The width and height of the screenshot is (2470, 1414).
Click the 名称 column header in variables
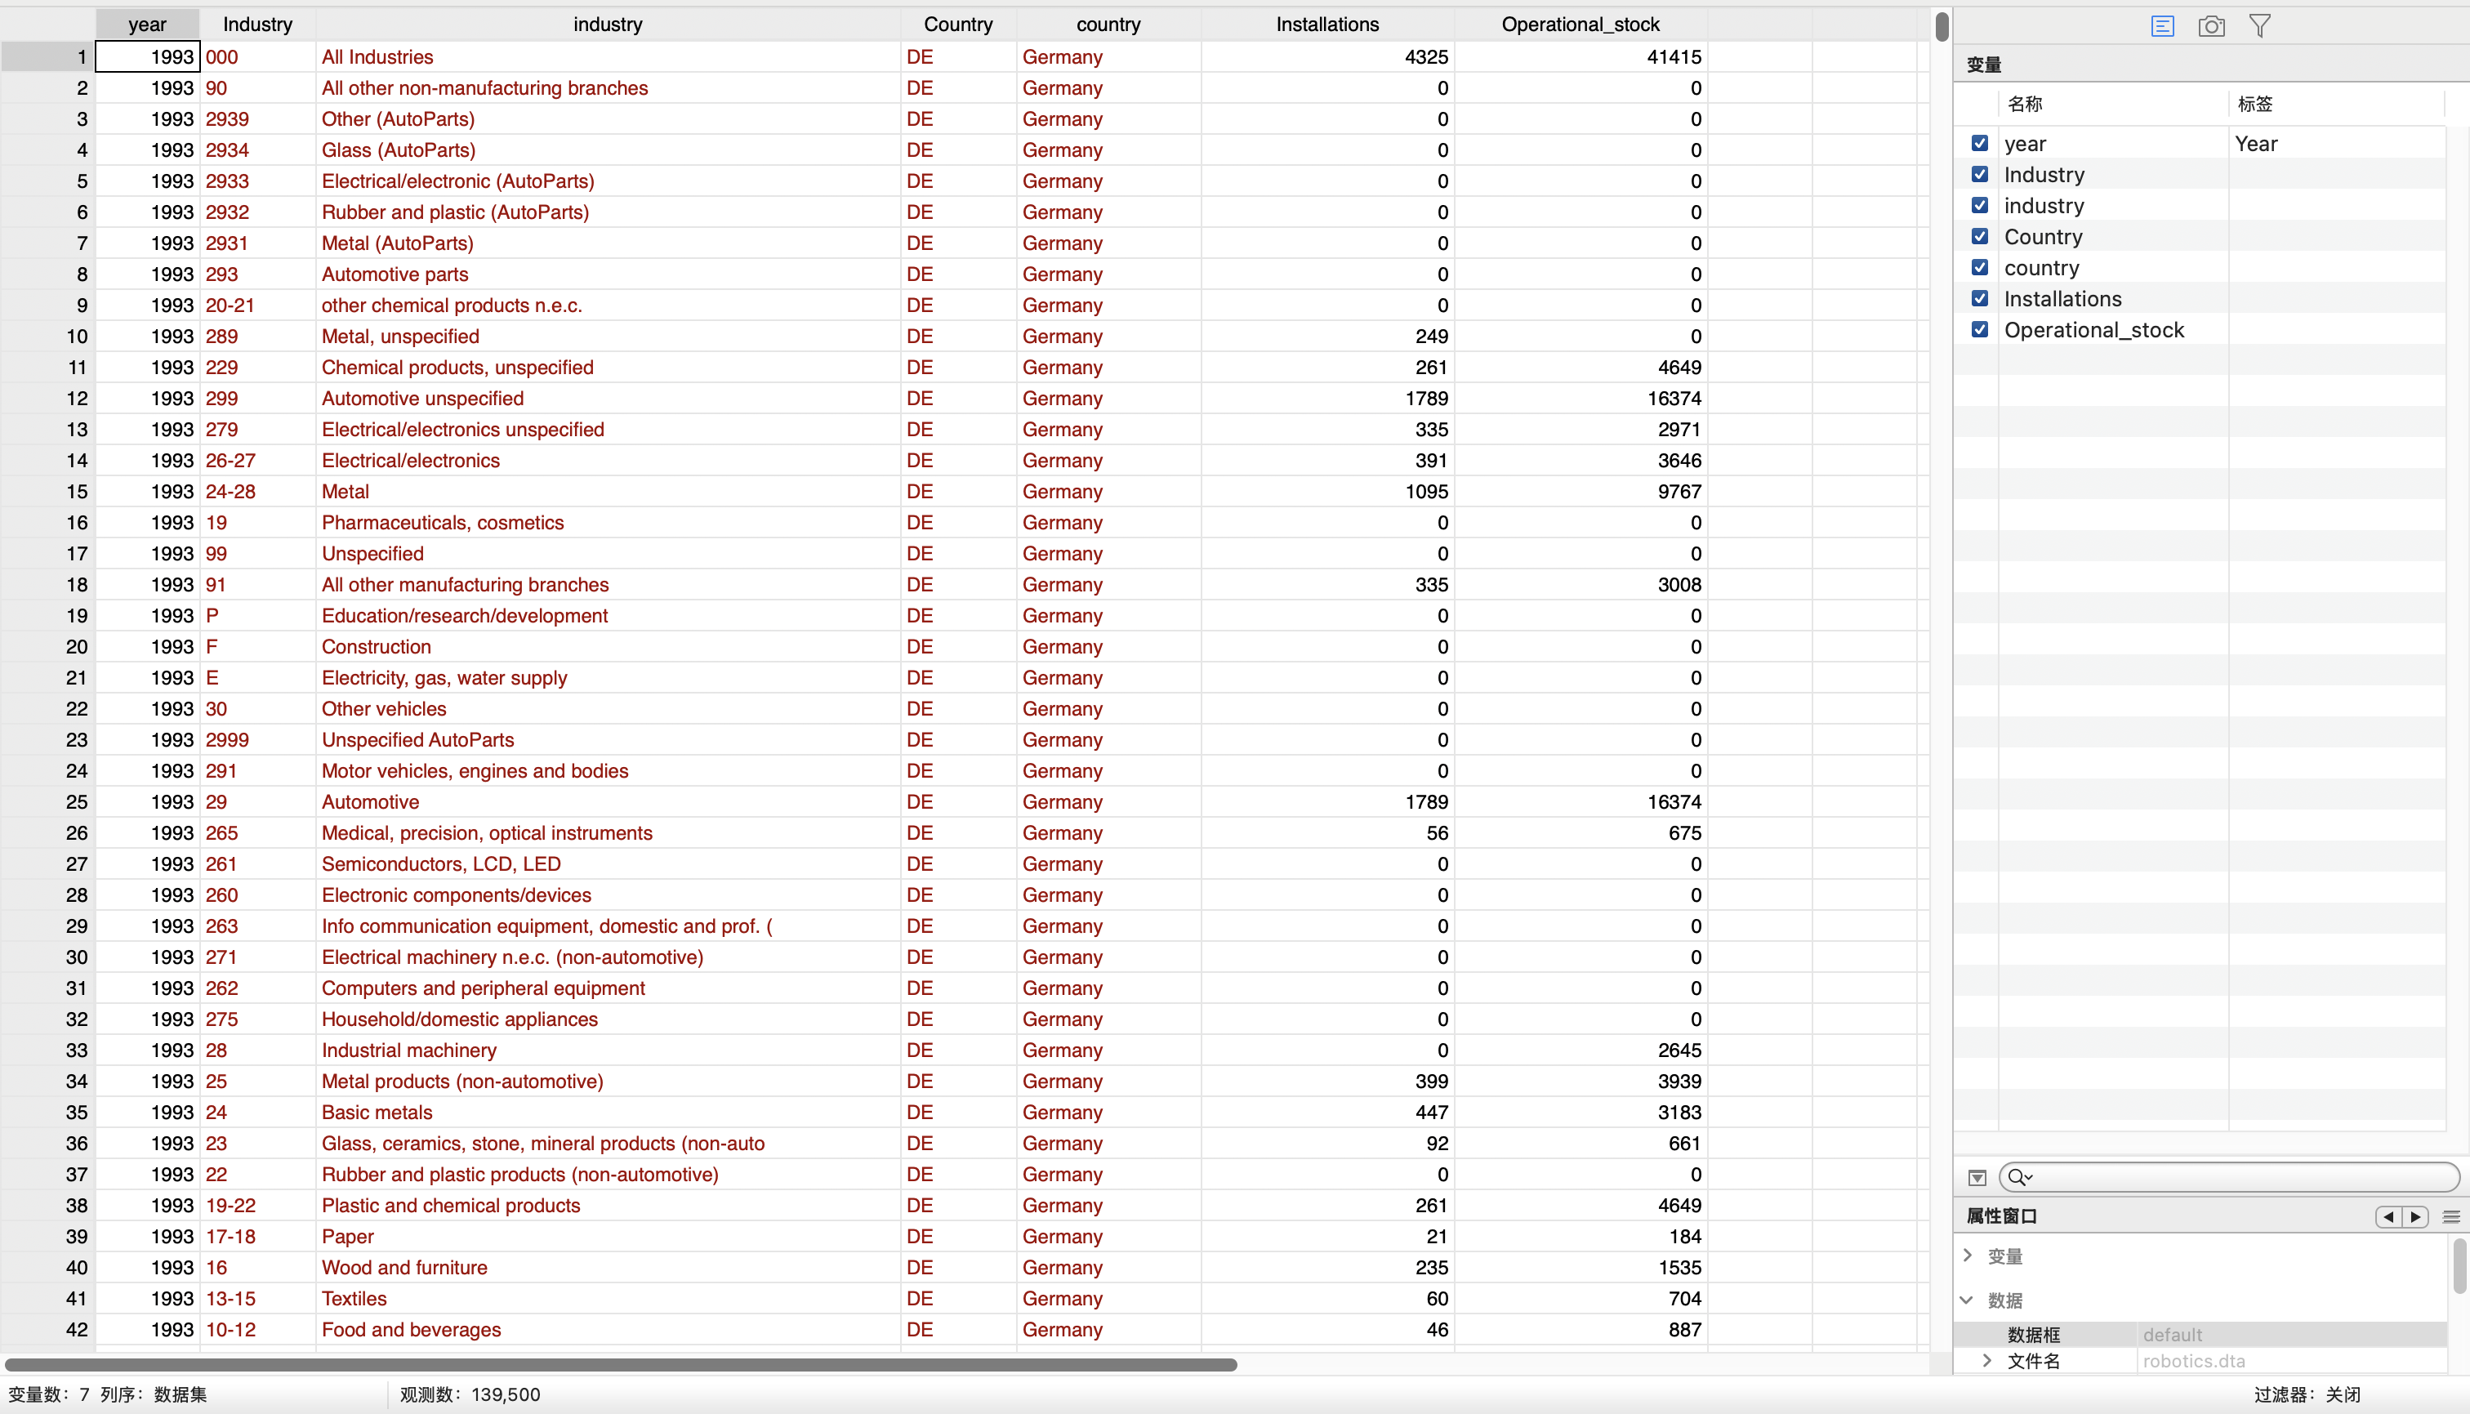pyautogui.click(x=2024, y=104)
